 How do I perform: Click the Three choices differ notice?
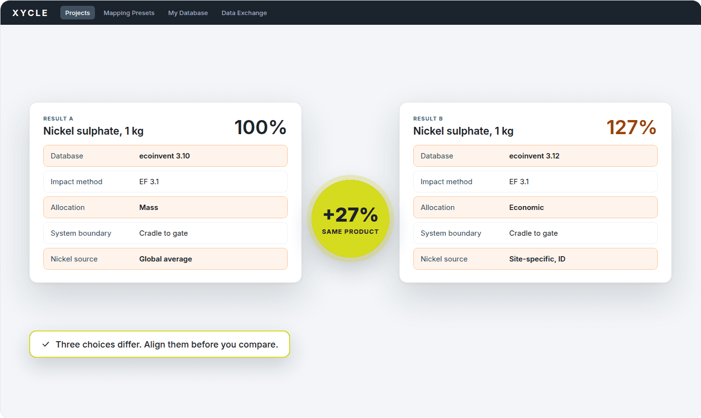(160, 344)
